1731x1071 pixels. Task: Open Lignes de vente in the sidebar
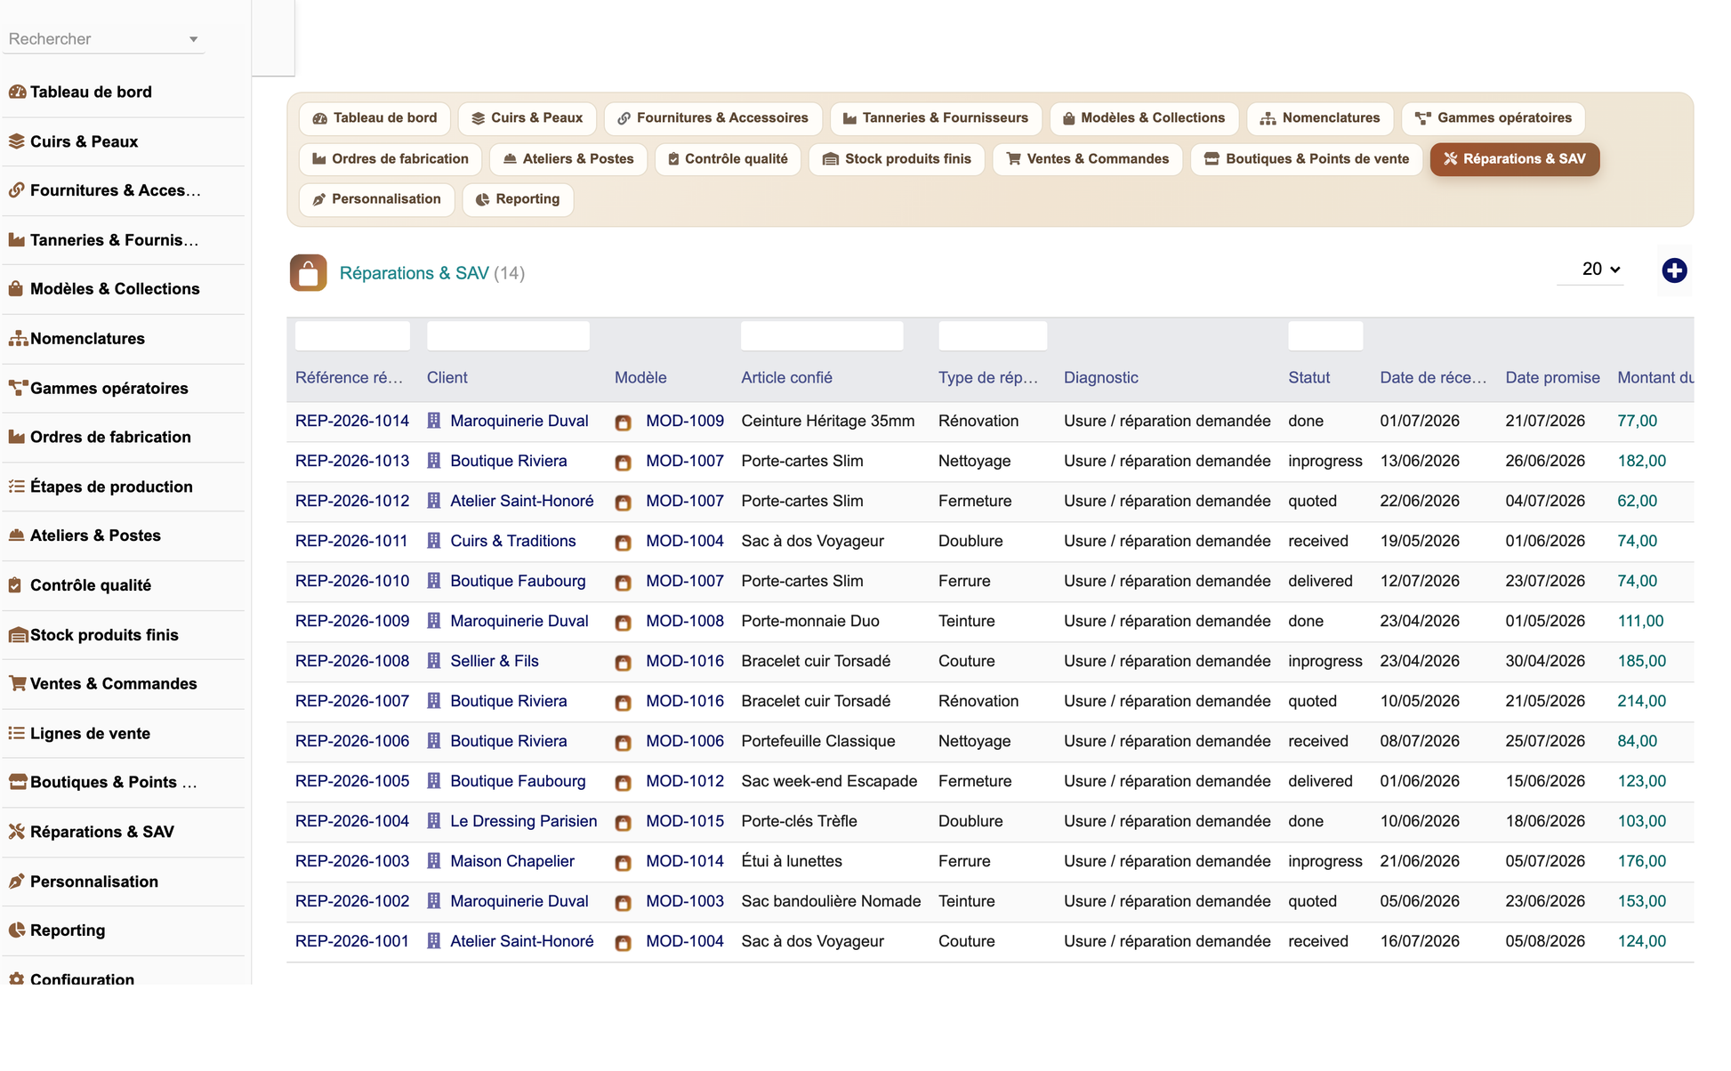[90, 734]
